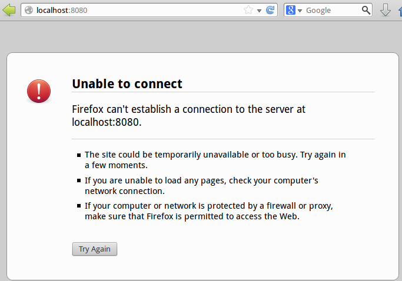The width and height of the screenshot is (402, 281).
Task: Click the site temporarily unavailable bullet text
Action: click(x=215, y=160)
